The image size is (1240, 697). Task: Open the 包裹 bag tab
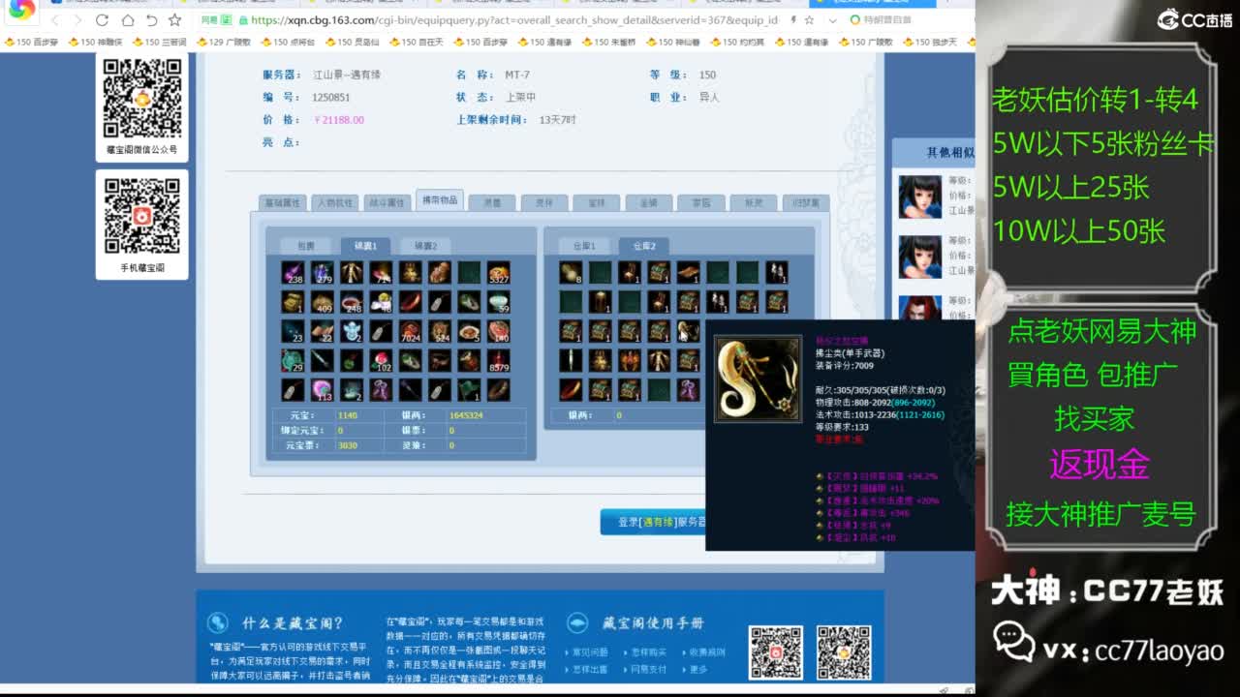[305, 246]
